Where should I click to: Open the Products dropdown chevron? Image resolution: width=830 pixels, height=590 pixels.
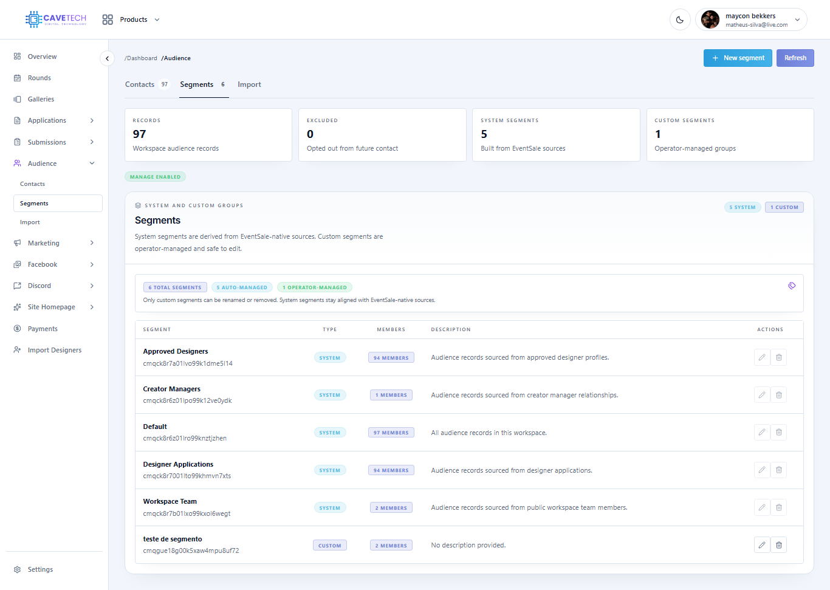(x=157, y=19)
